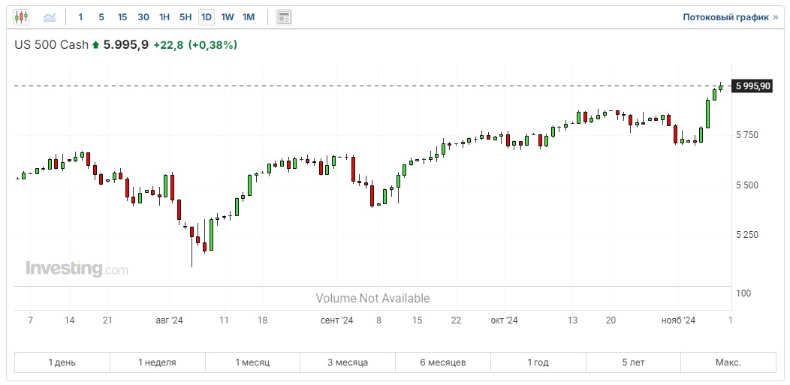Set interval to 15 minutes
The image size is (790, 385).
click(x=122, y=17)
